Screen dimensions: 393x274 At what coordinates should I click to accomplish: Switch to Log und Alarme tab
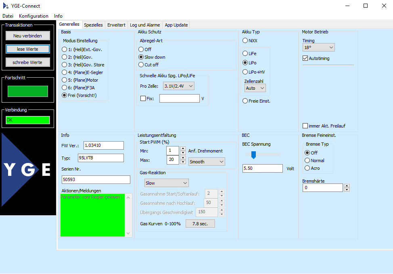coord(145,25)
